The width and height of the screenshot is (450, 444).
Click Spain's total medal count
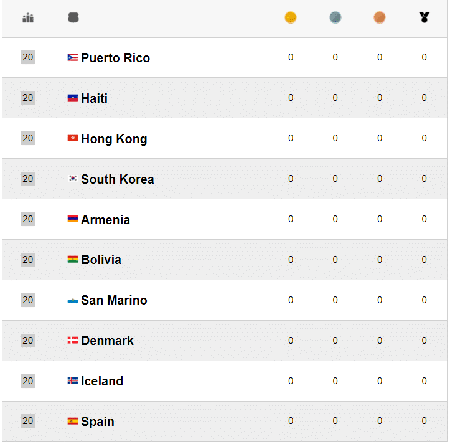424,422
